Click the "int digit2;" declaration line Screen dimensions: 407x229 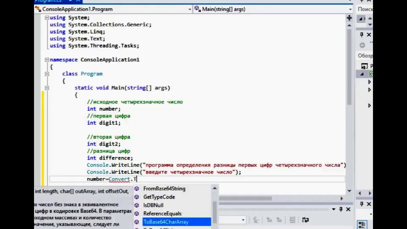tap(104, 144)
